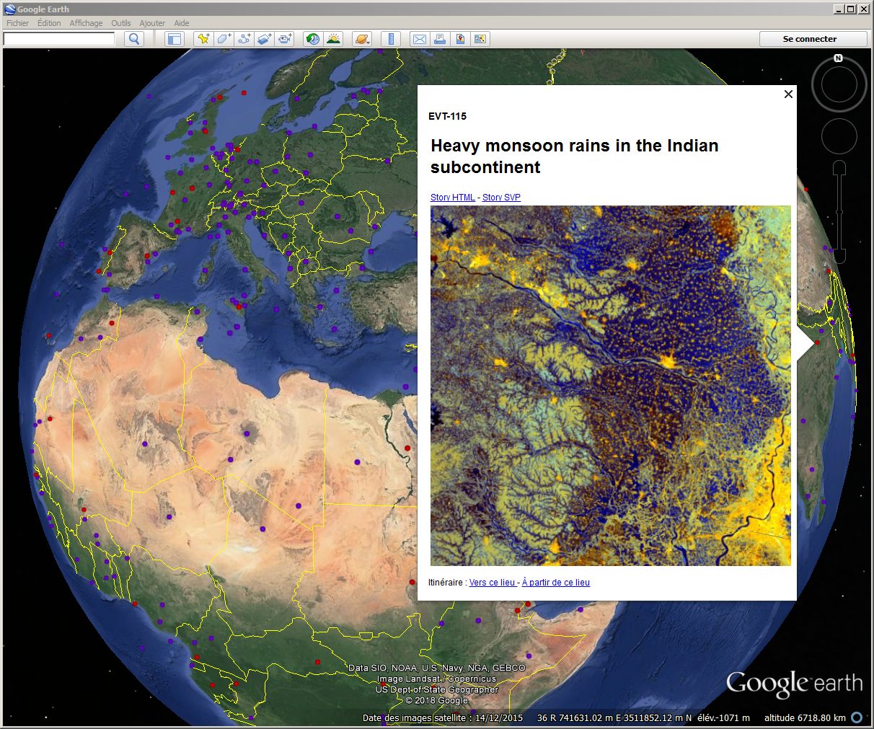Screen dimensions: 874x729
Task: Choose the Add Image Overlay tool
Action: (x=264, y=39)
